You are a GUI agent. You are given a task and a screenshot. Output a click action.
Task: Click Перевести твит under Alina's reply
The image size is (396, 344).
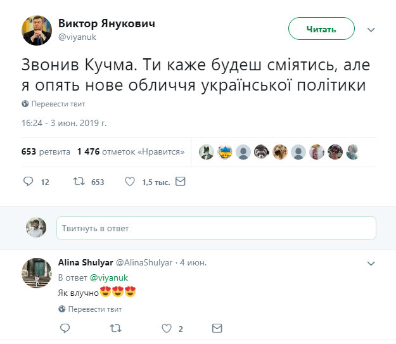(x=94, y=309)
